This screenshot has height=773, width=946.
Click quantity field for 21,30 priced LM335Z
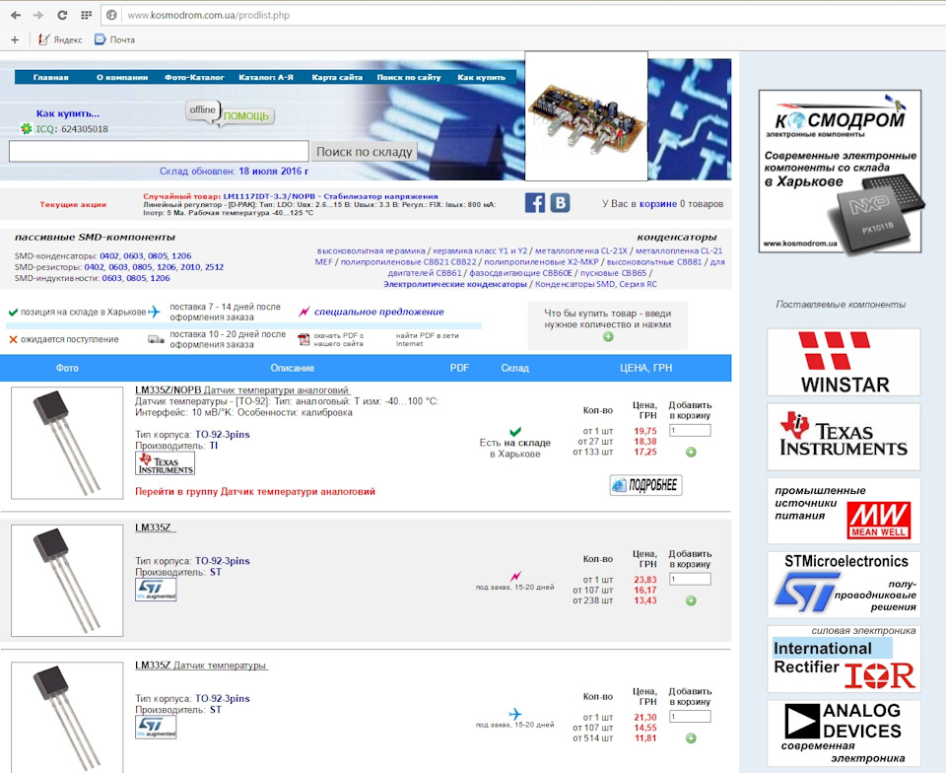tap(690, 716)
